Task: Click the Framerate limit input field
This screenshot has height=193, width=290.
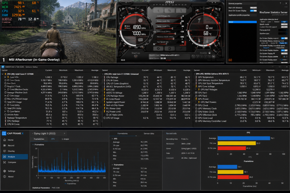Action: 283,30
